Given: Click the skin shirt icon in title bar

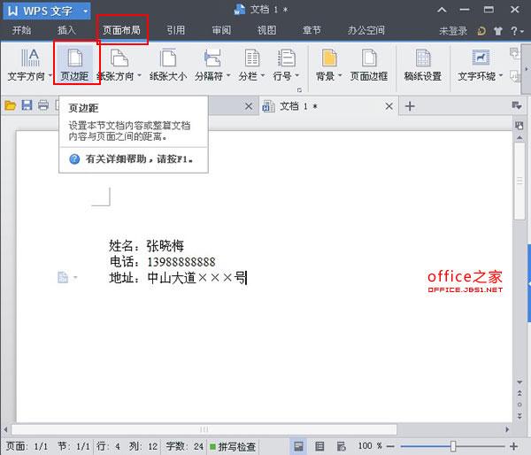Looking at the screenshot, I should (497, 31).
